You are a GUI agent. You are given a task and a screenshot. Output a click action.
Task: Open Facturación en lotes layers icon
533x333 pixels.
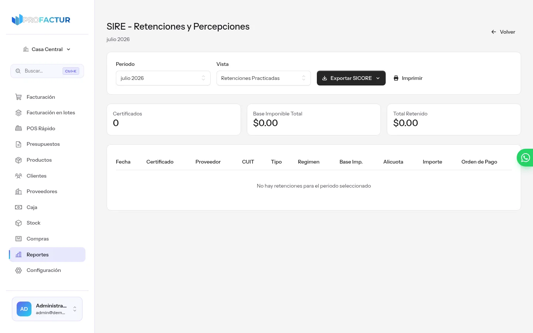[19, 113]
